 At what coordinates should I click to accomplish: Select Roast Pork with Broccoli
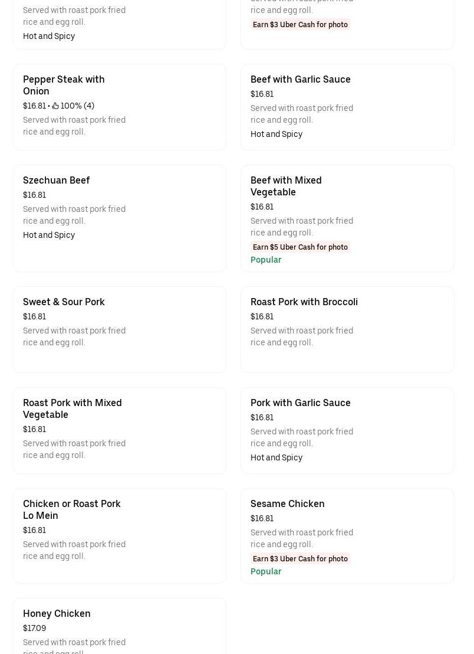coord(304,302)
